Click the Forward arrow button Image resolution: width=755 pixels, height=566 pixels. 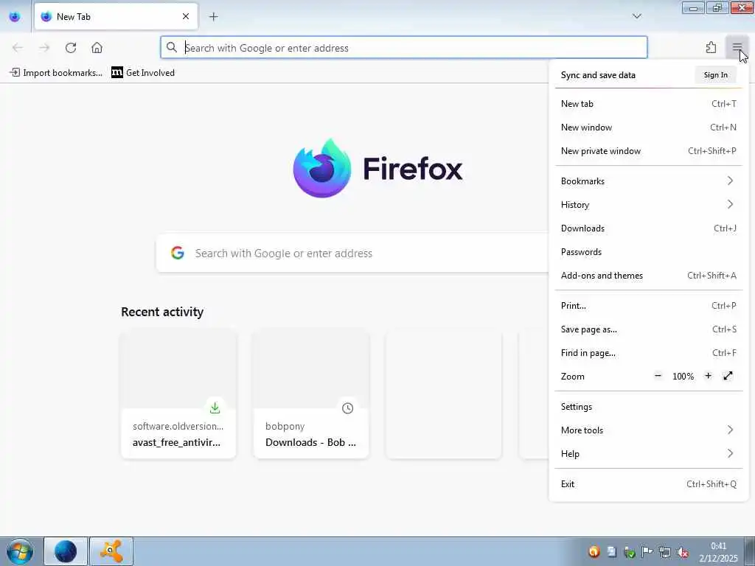[44, 48]
